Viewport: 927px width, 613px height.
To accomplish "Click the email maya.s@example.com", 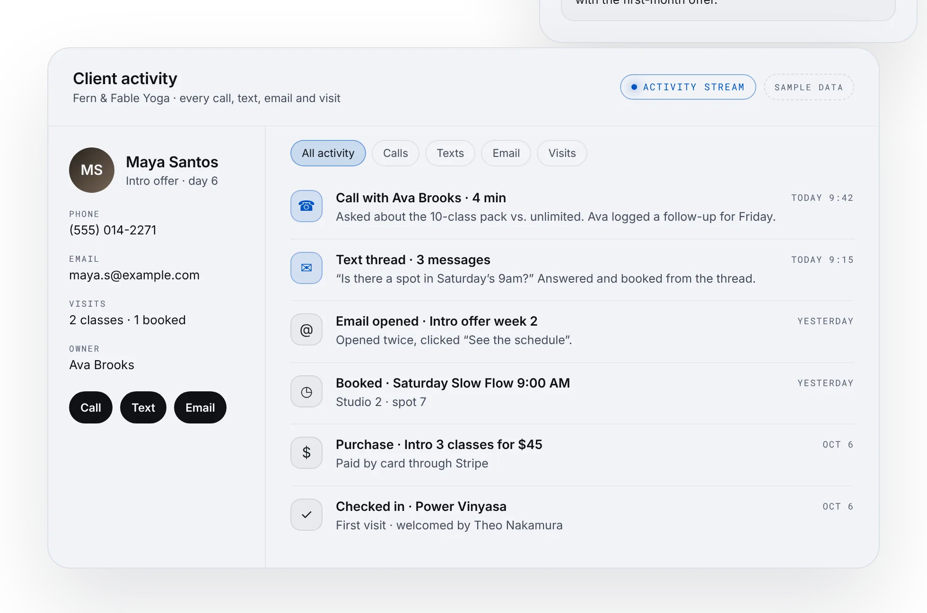I will tap(134, 275).
